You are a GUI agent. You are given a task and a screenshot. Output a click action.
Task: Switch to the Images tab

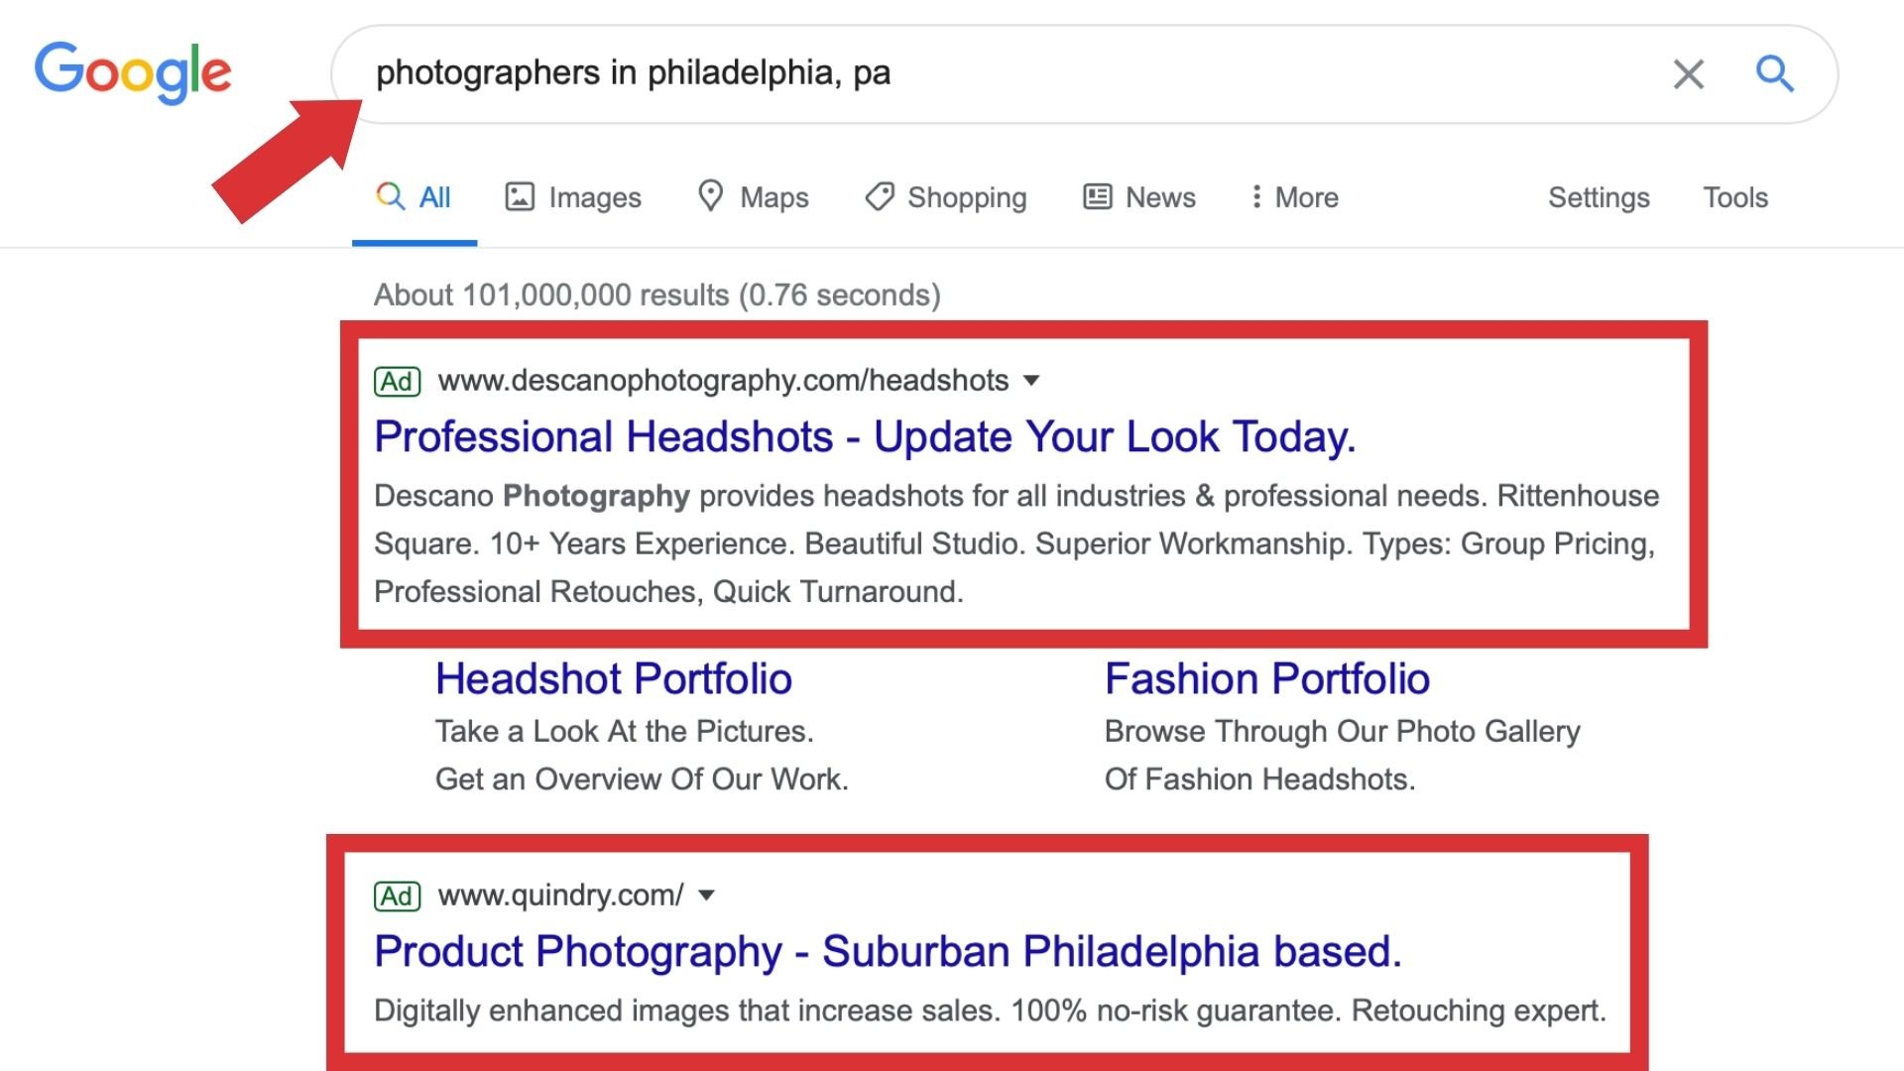tap(573, 197)
